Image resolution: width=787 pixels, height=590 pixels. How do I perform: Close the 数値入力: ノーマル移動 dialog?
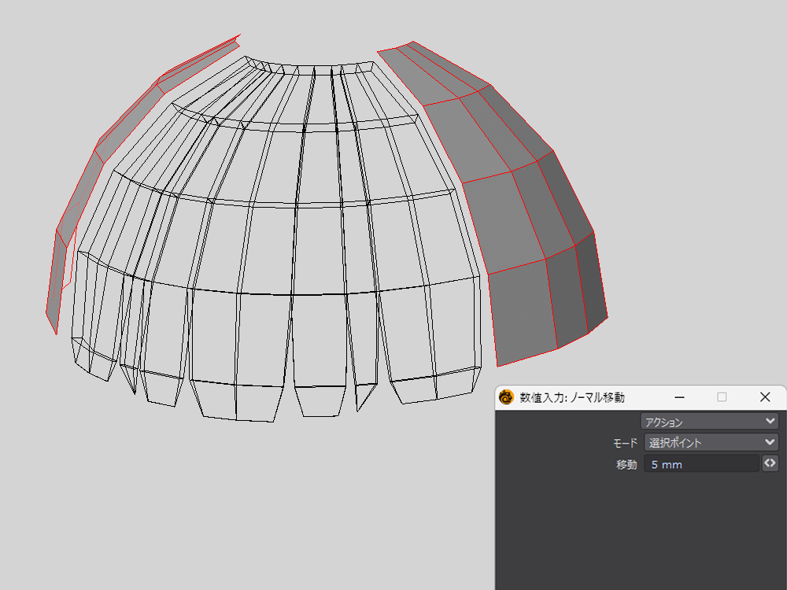pyautogui.click(x=765, y=397)
